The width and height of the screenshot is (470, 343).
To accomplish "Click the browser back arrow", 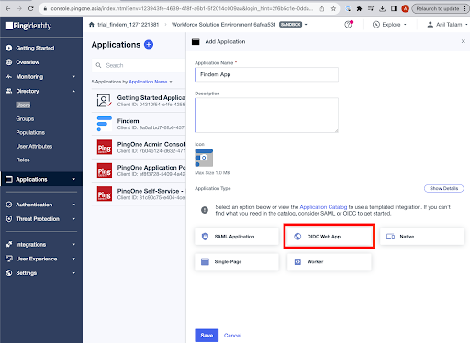I will coord(7,8).
